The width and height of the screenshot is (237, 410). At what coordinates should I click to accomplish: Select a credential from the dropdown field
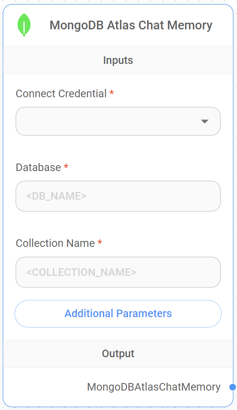pyautogui.click(x=118, y=121)
